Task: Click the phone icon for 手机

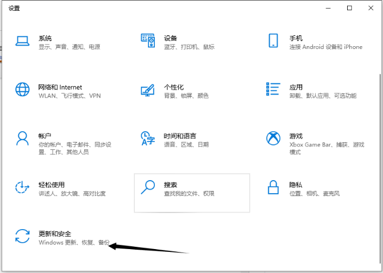Action: [273, 41]
